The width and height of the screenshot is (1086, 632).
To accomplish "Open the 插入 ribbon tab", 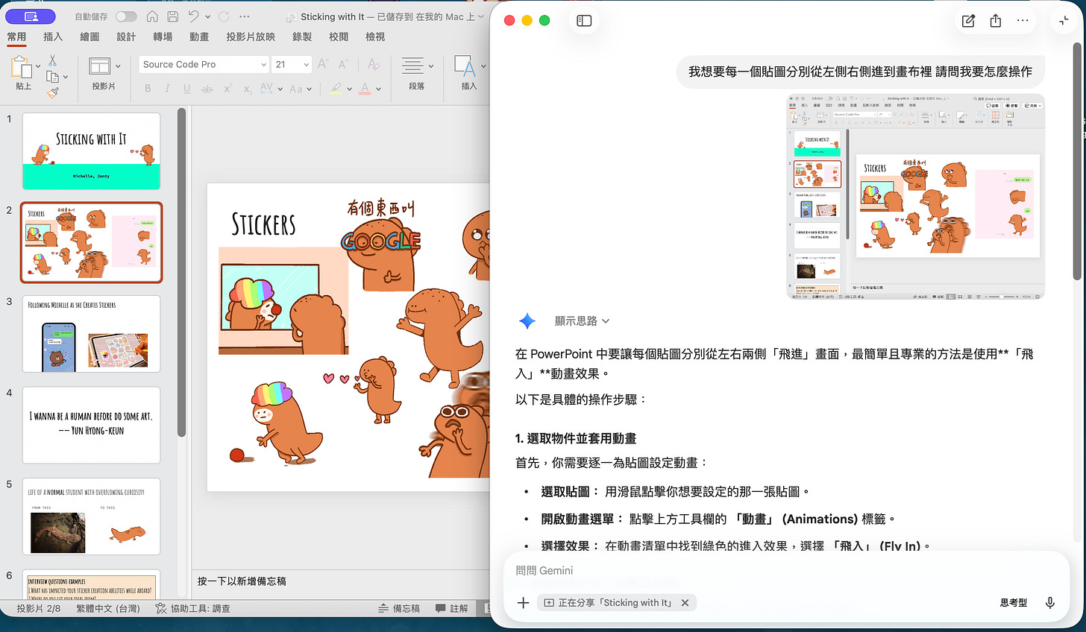I will click(53, 37).
